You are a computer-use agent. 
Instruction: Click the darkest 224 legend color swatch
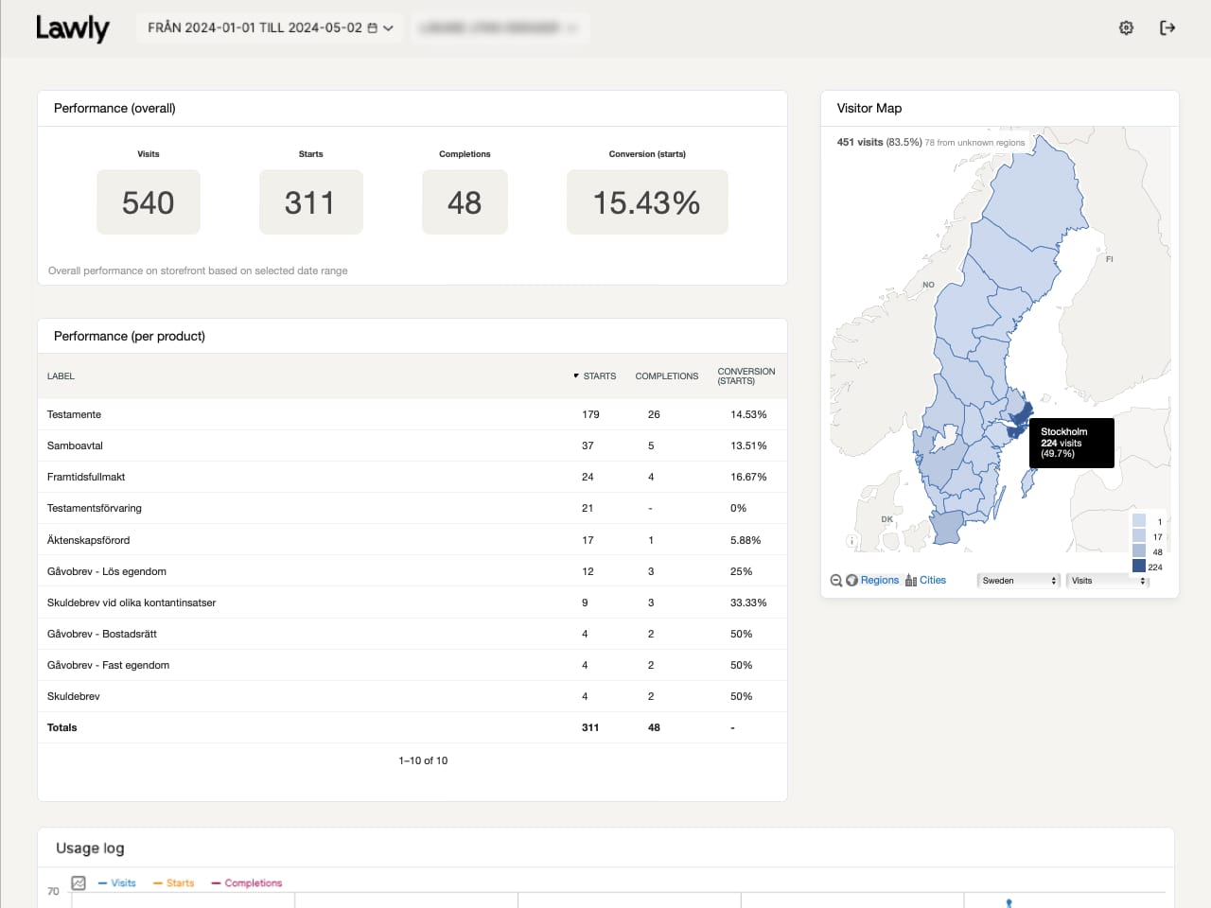pyautogui.click(x=1139, y=567)
